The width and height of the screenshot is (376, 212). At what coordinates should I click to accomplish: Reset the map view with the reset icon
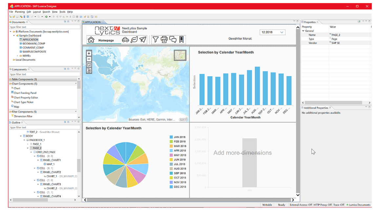[x=89, y=71]
